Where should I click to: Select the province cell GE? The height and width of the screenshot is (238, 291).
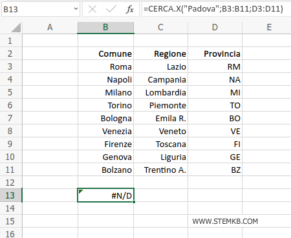coord(215,157)
